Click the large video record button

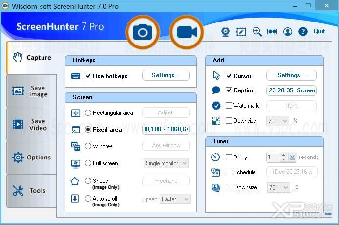(x=187, y=32)
